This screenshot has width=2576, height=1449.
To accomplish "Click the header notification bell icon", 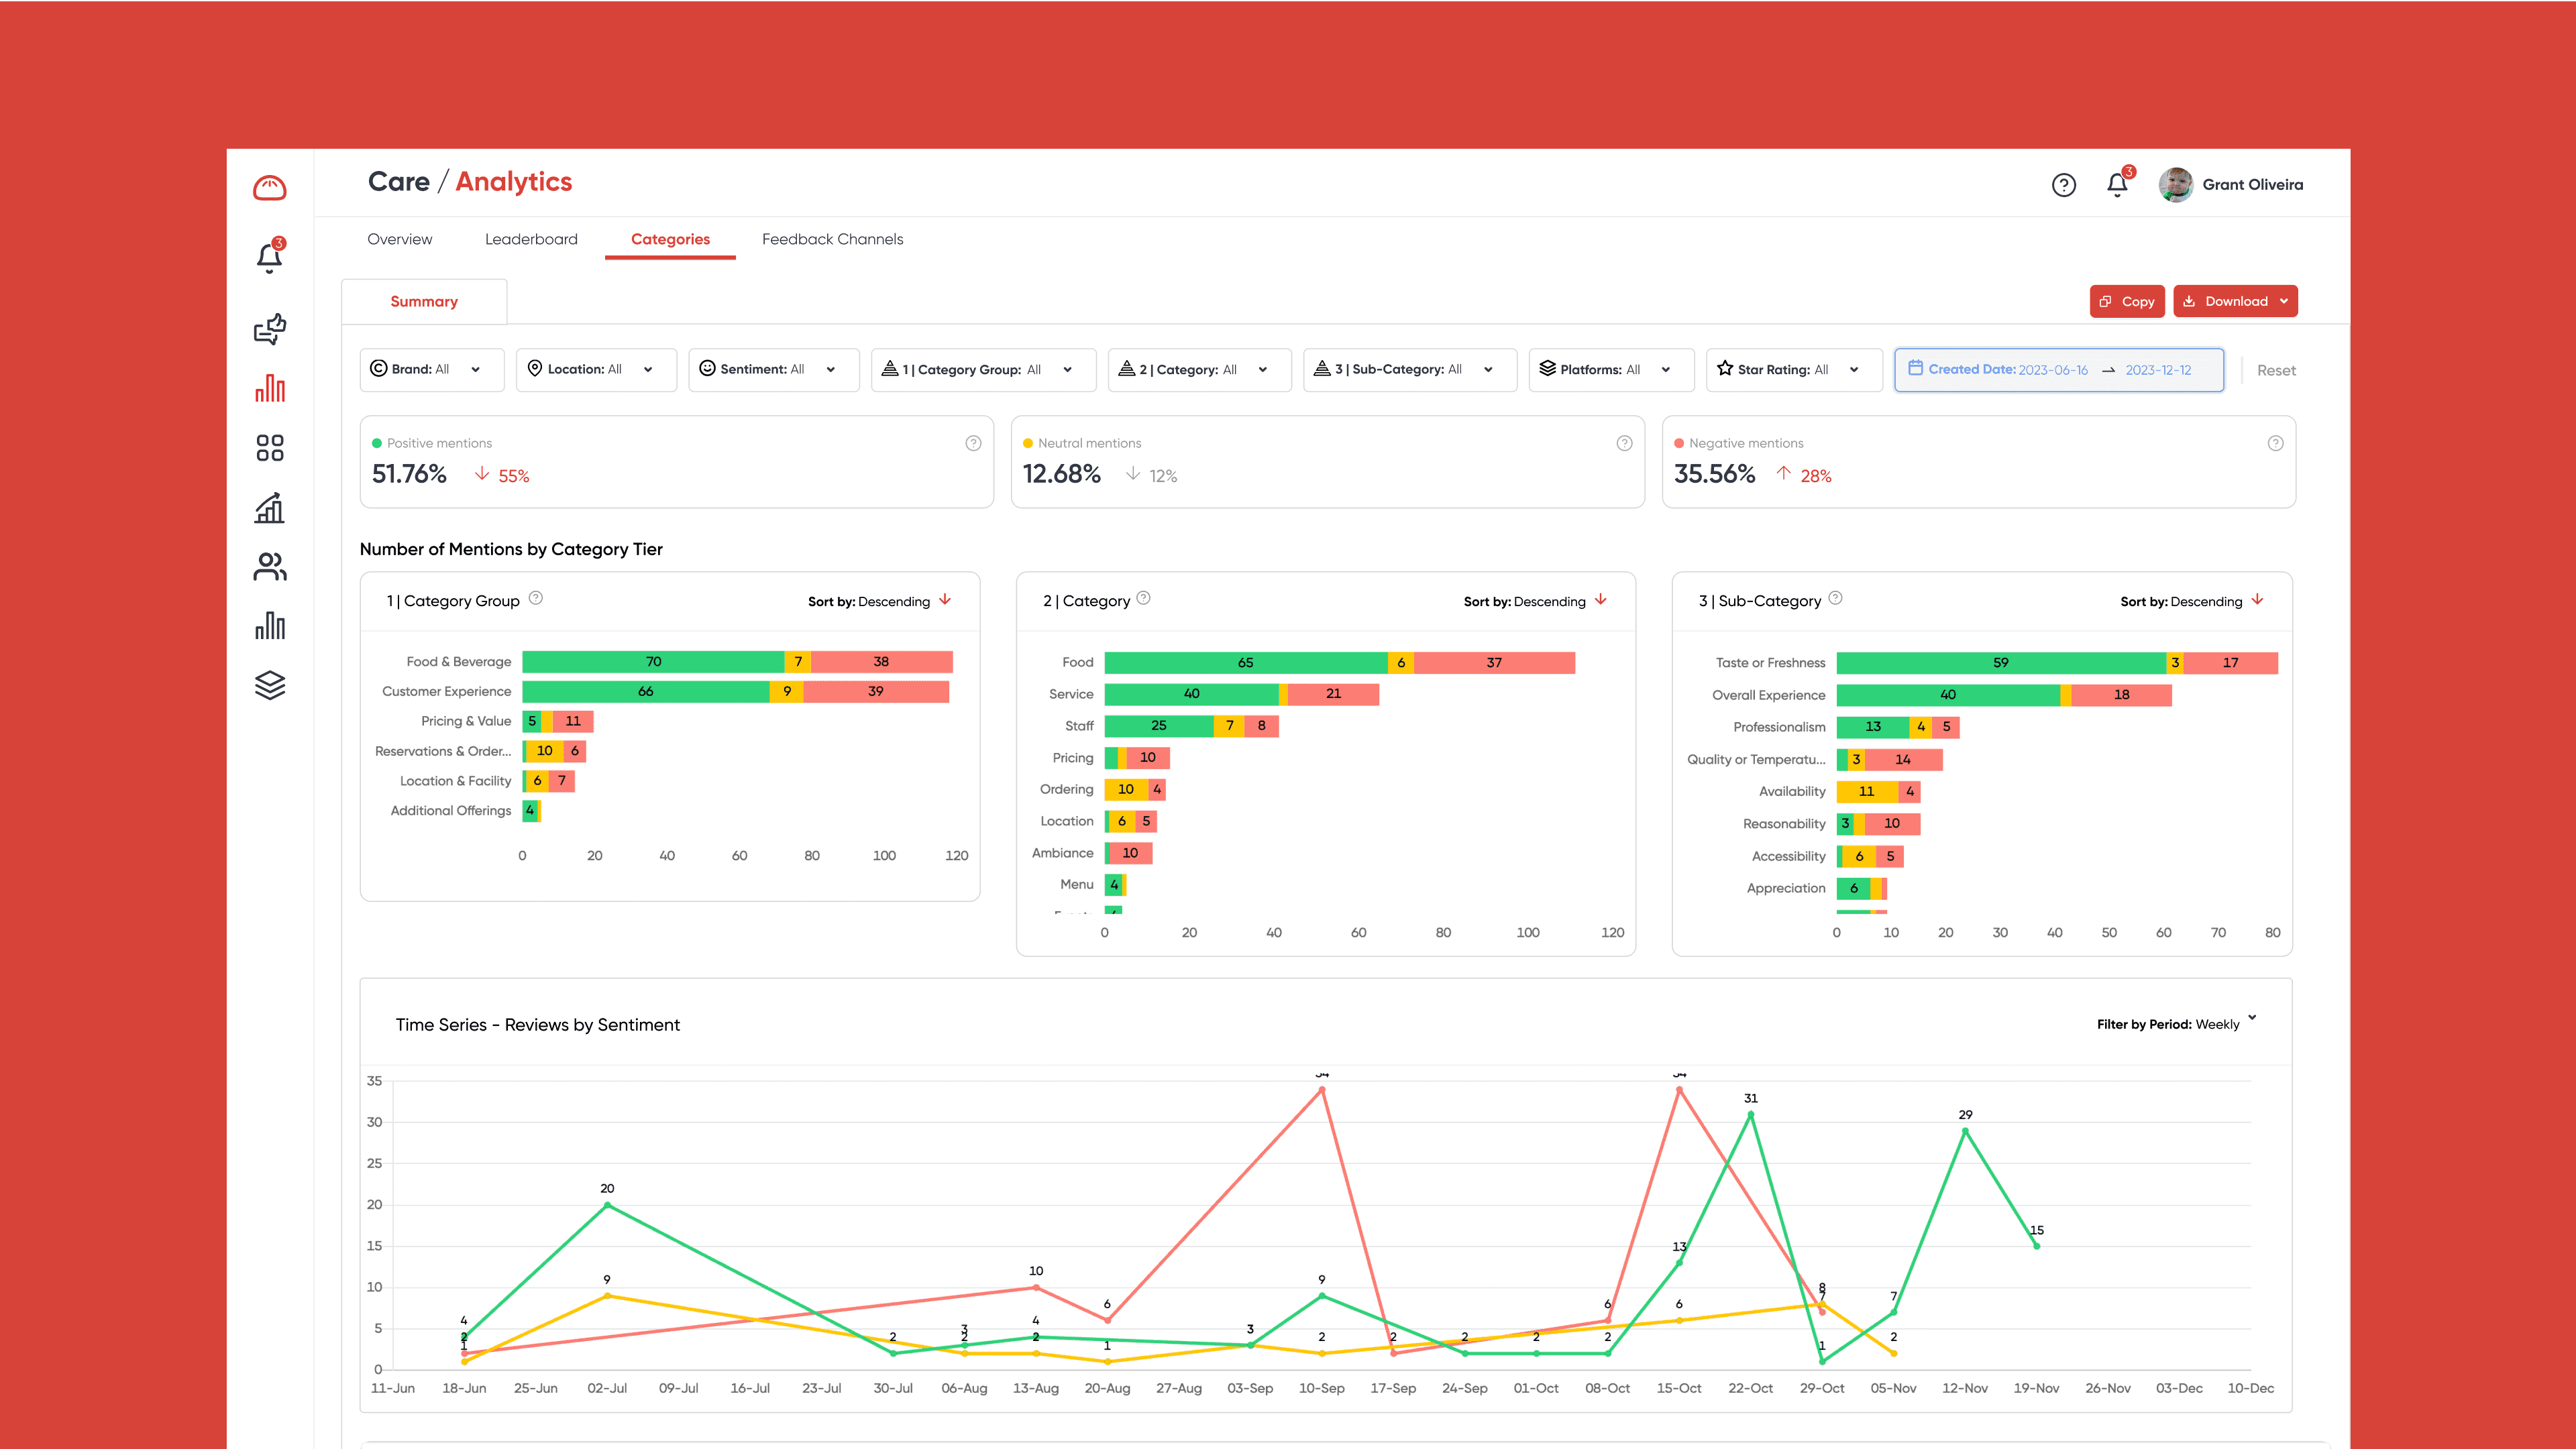I will [x=2117, y=185].
